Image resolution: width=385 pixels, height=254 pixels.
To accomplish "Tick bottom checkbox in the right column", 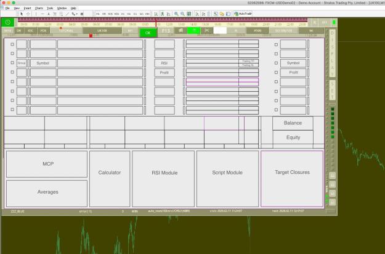I will (x=276, y=110).
